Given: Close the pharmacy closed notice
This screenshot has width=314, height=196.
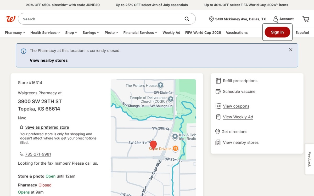Looking at the screenshot, I should (290, 50).
